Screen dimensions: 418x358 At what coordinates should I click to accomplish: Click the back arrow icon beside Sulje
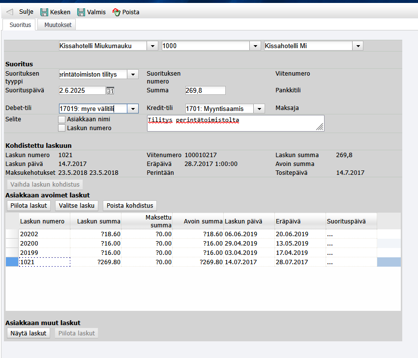(x=10, y=12)
